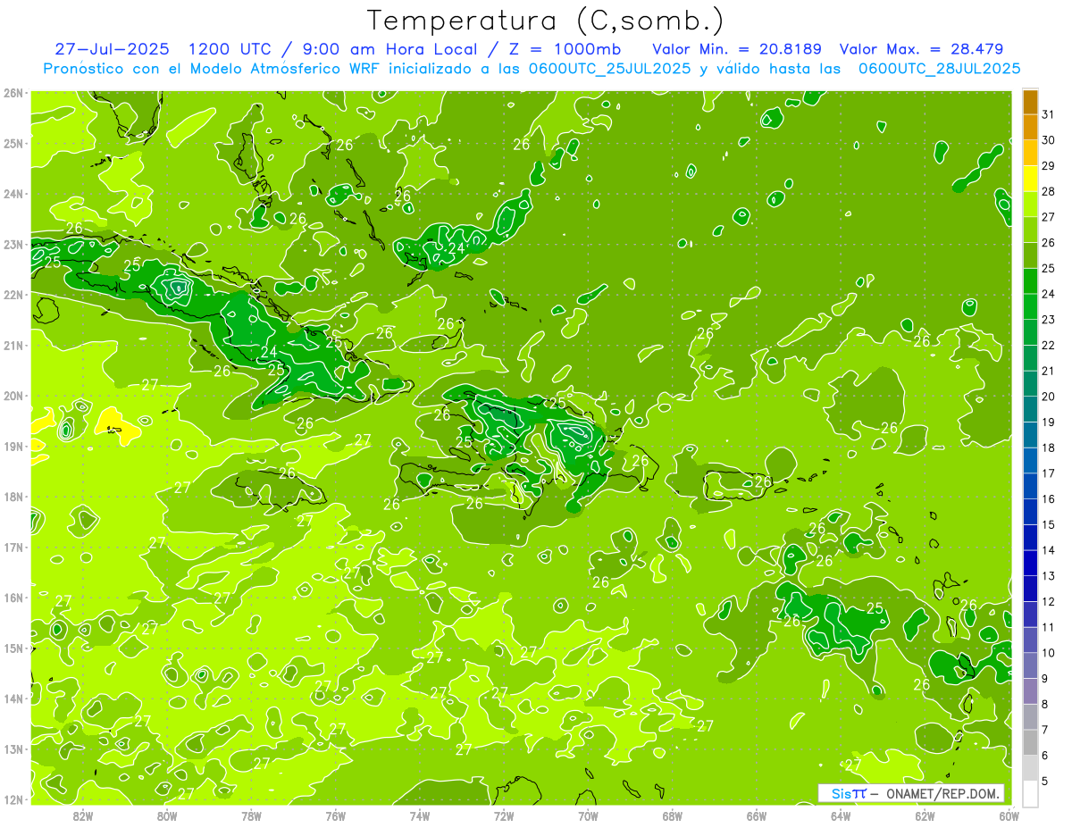The image size is (1072, 828).
Task: Click the 'Valor Max. = 28.479' text
Action: [x=921, y=49]
